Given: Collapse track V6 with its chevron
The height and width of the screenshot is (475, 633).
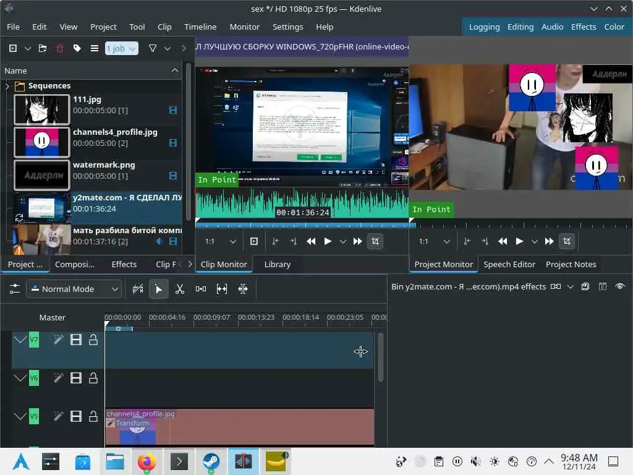Looking at the screenshot, I should pyautogui.click(x=20, y=378).
